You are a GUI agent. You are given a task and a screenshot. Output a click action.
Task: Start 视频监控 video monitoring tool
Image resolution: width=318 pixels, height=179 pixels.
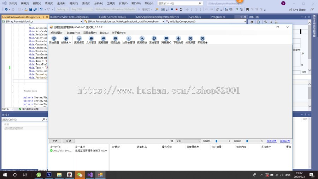tap(115, 40)
